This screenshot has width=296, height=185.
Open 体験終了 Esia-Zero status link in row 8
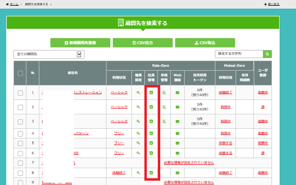tap(119, 173)
